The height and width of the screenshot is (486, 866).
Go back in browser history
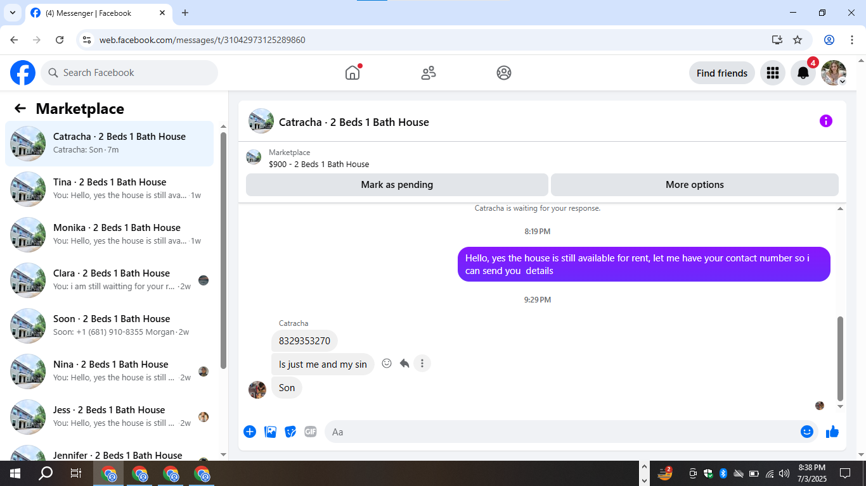14,40
